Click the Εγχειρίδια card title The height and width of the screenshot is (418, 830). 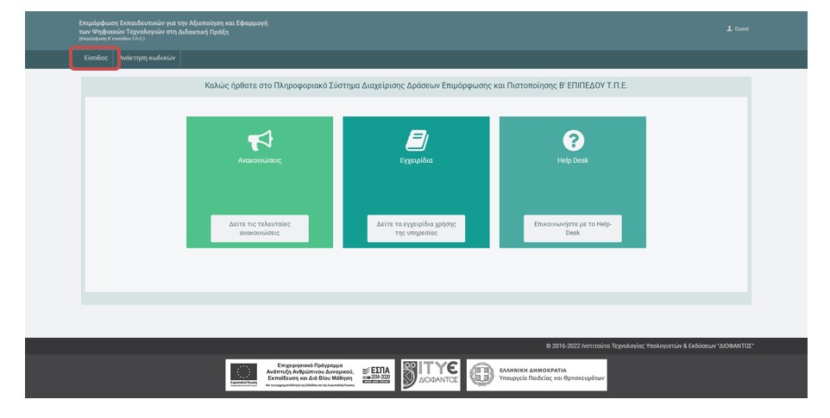tap(416, 160)
